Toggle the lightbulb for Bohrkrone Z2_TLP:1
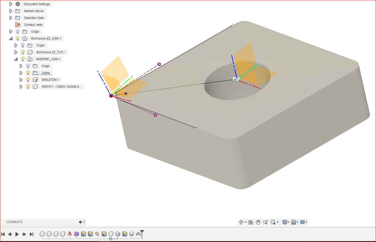This screenshot has width=376, height=242. tap(23, 52)
